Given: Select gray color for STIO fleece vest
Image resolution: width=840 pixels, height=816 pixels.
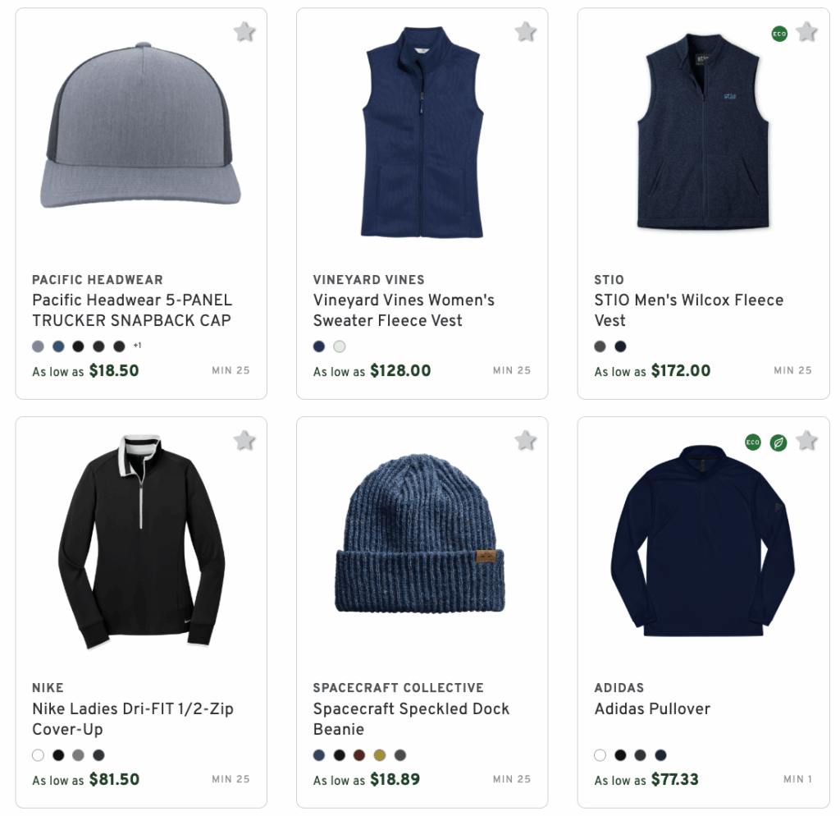Looking at the screenshot, I should pos(600,346).
